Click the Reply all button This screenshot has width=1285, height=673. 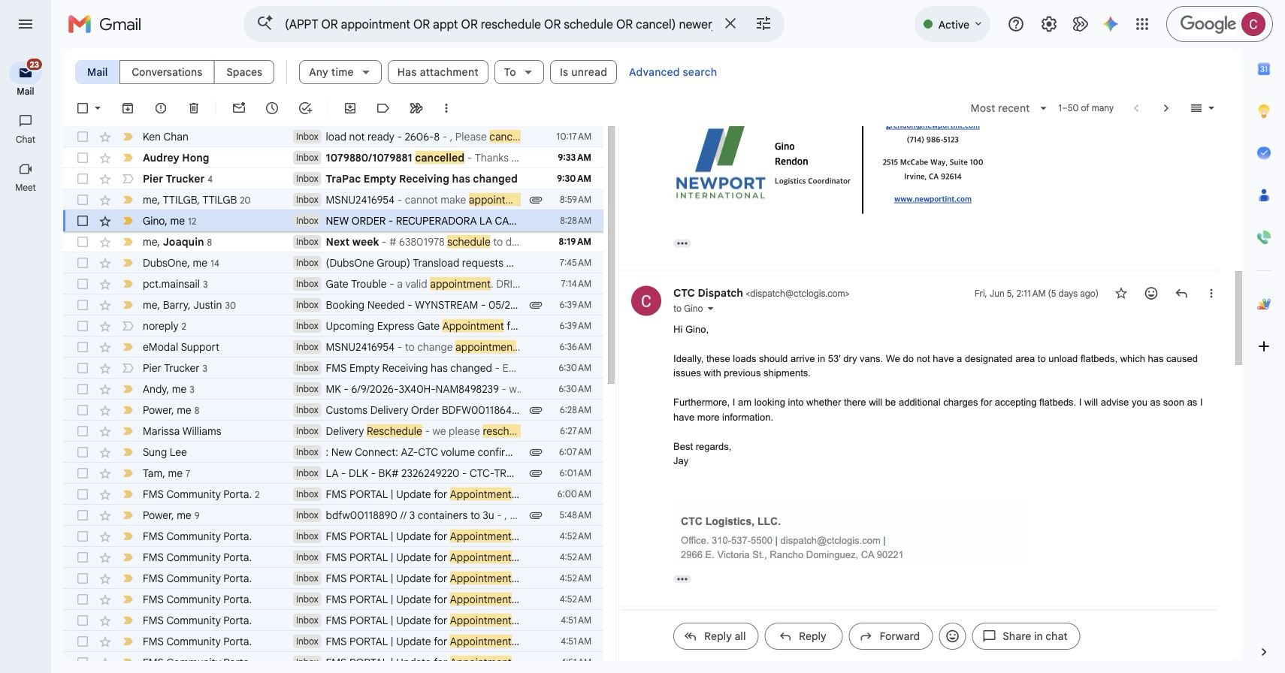point(715,636)
